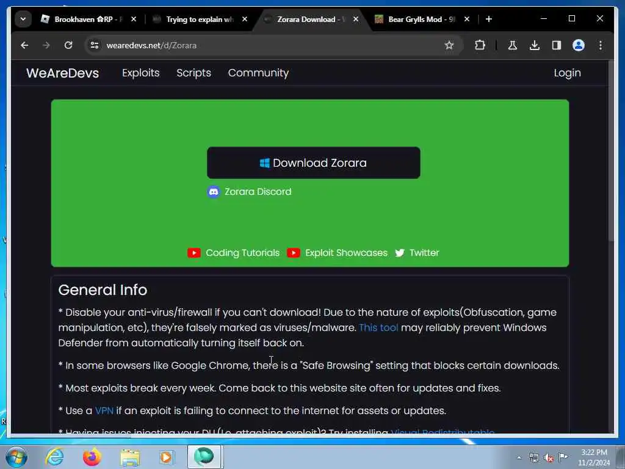
Task: Open the Zorara Discord link
Action: pyautogui.click(x=258, y=192)
